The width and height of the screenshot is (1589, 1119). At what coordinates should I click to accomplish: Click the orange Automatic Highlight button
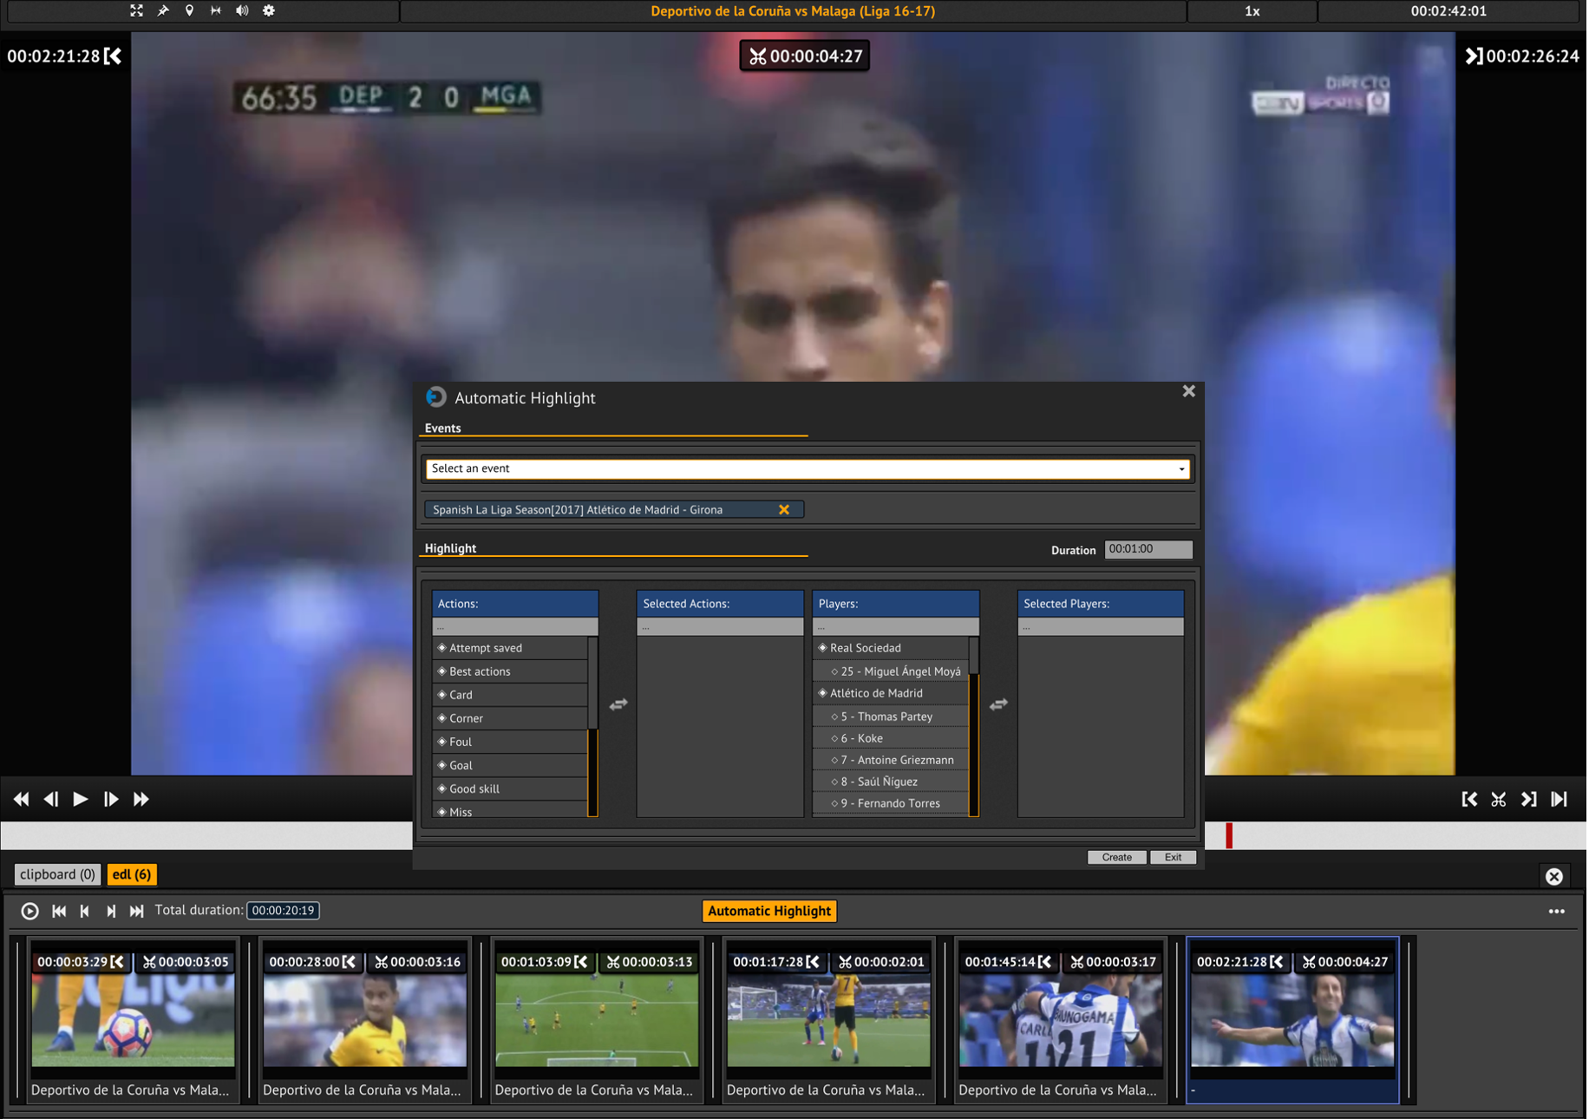tap(768, 911)
